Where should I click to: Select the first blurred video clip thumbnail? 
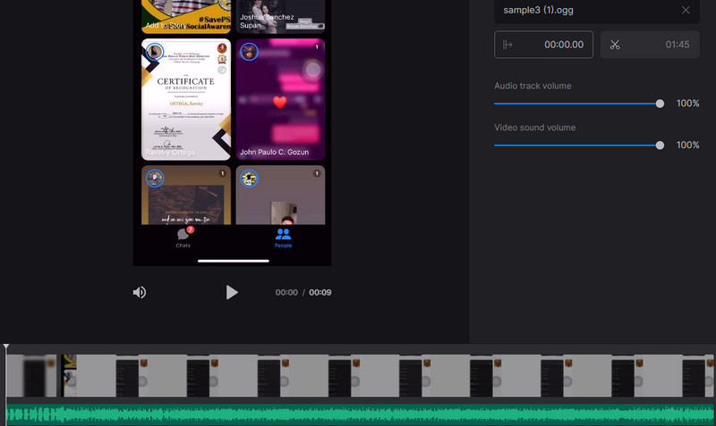31,376
